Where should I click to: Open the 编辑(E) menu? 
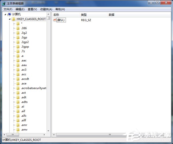(20, 10)
